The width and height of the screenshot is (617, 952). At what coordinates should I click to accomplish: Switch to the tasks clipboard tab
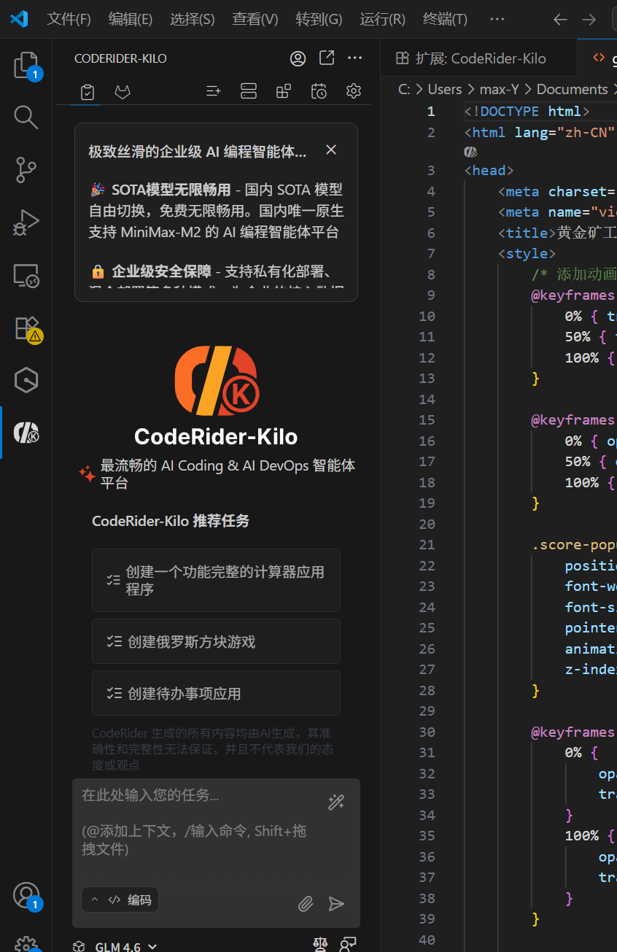pos(88,92)
